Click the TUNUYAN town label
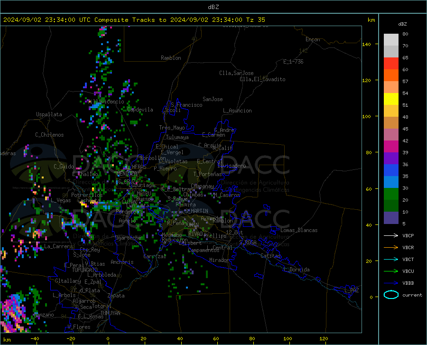 click(110, 313)
